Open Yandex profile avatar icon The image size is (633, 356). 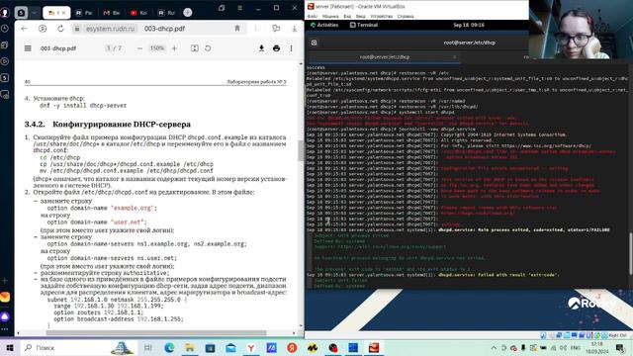point(5,13)
